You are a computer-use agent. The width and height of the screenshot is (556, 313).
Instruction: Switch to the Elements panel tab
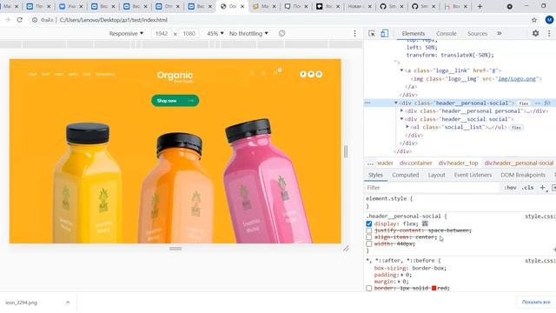tap(414, 33)
